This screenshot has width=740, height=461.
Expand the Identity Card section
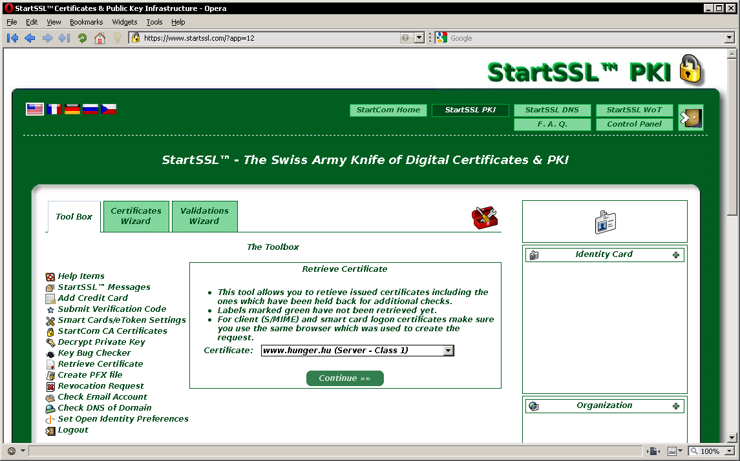(x=676, y=255)
